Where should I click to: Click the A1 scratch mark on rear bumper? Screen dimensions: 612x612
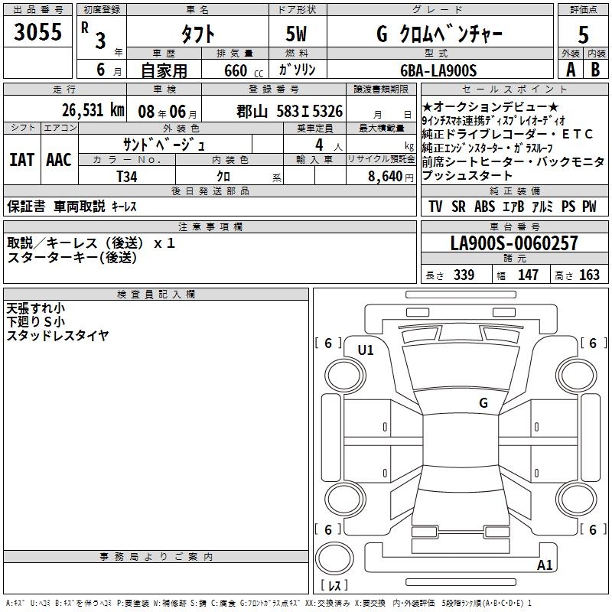[545, 565]
